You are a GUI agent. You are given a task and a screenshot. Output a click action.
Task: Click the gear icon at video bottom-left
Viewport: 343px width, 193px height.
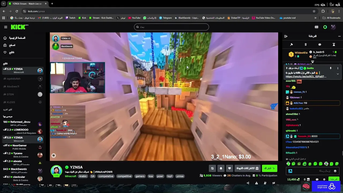pos(54,155)
